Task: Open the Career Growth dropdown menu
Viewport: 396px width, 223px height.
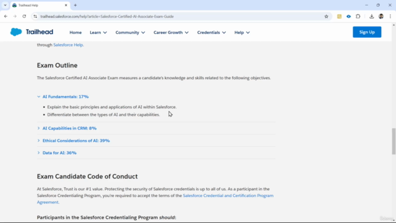Action: [171, 32]
